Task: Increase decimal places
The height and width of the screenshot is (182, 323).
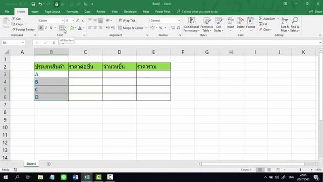Action: [173, 28]
